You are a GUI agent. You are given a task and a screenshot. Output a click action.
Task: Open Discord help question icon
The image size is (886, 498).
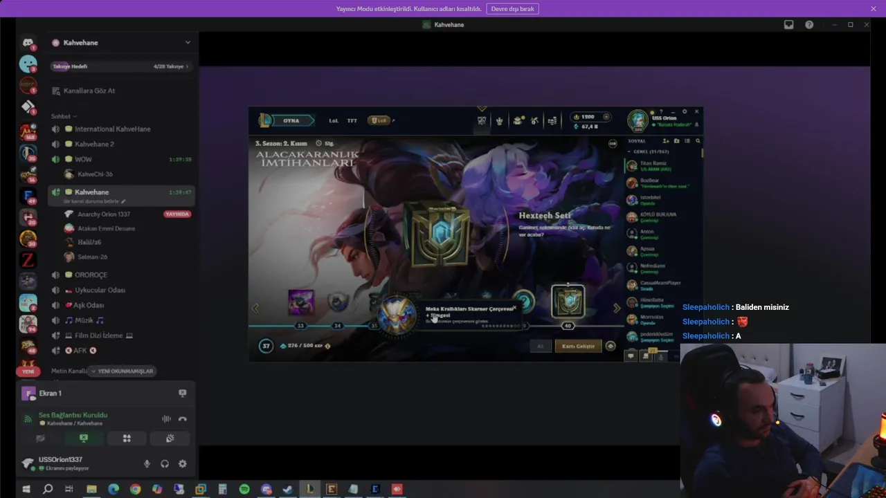point(809,25)
